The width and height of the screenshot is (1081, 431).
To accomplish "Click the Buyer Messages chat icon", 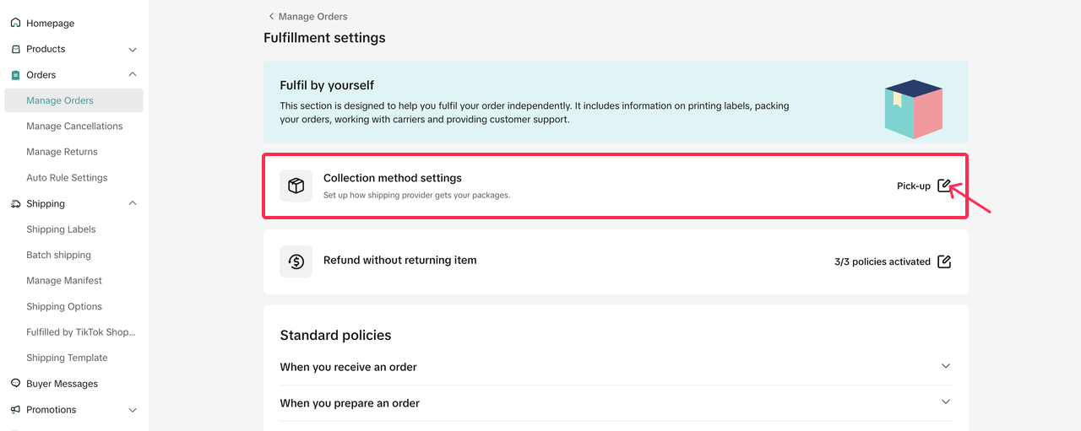I will [x=15, y=383].
